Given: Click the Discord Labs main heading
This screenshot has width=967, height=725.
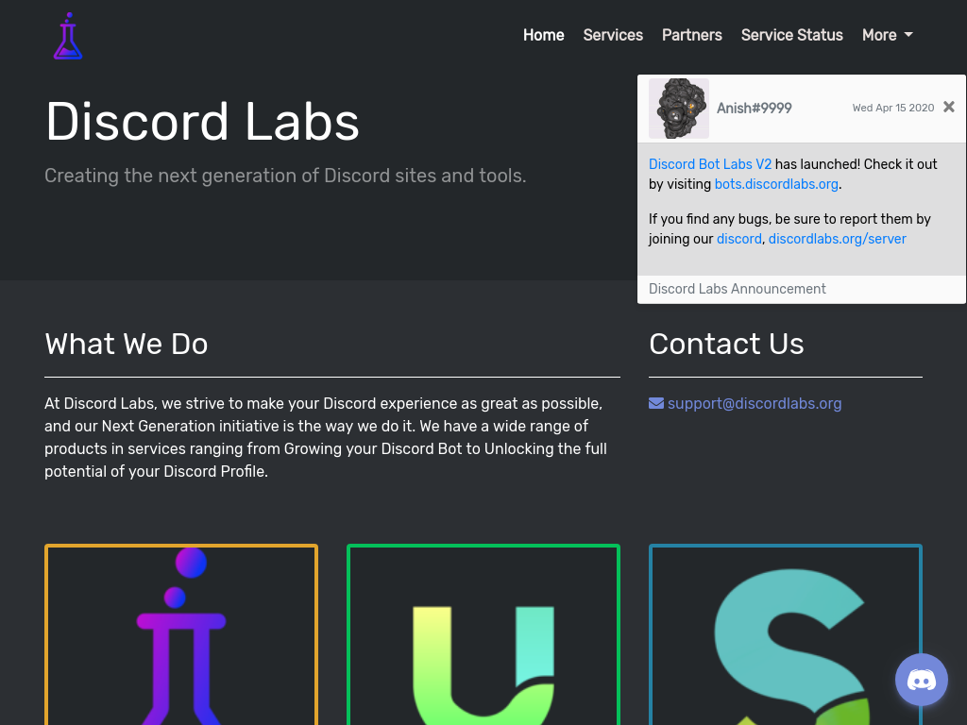Looking at the screenshot, I should coord(202,122).
